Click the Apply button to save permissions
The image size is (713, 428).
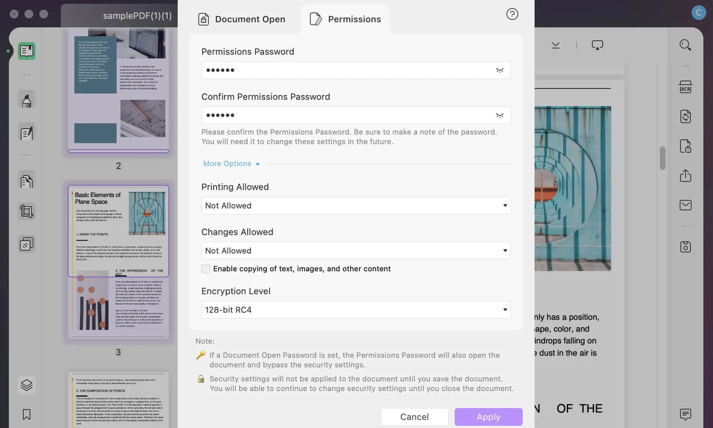click(488, 417)
